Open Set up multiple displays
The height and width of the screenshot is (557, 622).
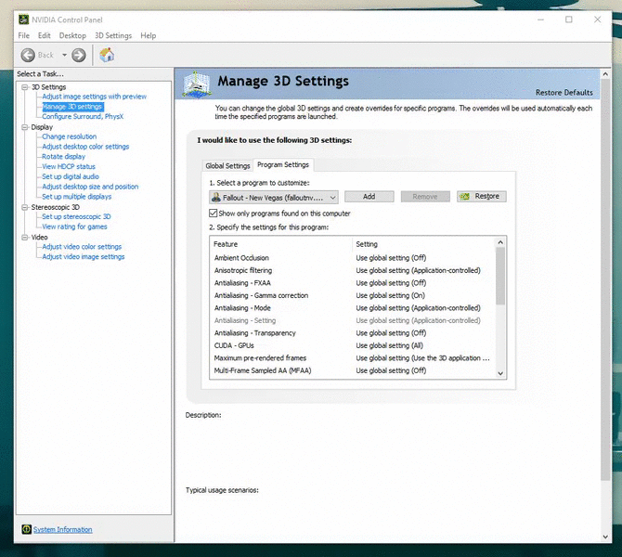(x=77, y=197)
